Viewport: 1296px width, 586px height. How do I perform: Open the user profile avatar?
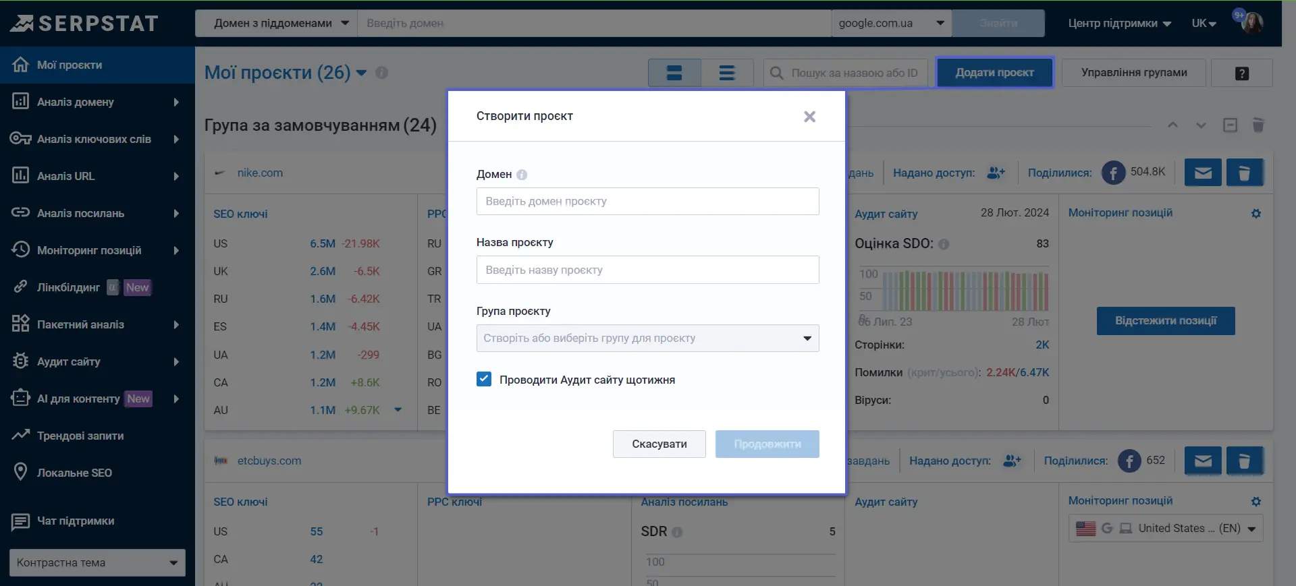[x=1252, y=23]
